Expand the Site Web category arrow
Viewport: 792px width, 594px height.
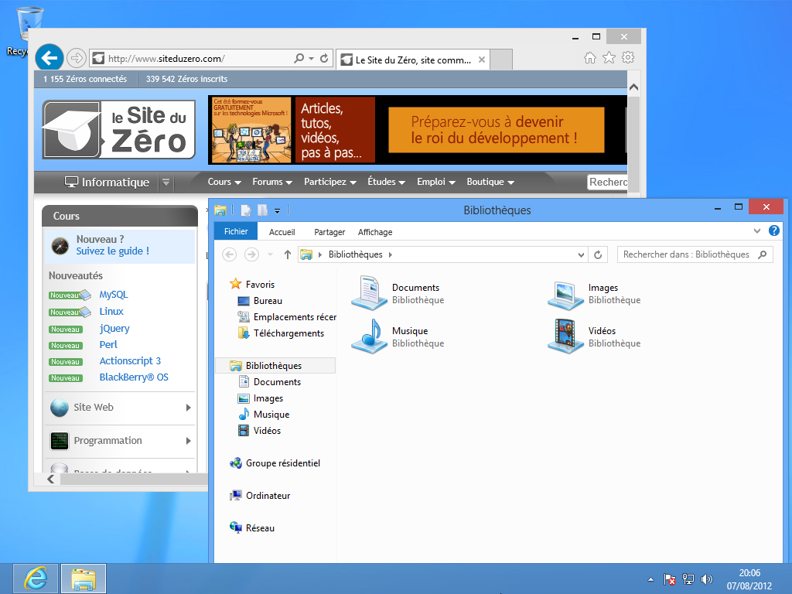click(188, 408)
